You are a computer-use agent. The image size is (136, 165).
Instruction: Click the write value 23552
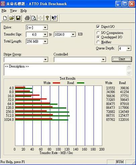pyautogui.click(x=110, y=88)
